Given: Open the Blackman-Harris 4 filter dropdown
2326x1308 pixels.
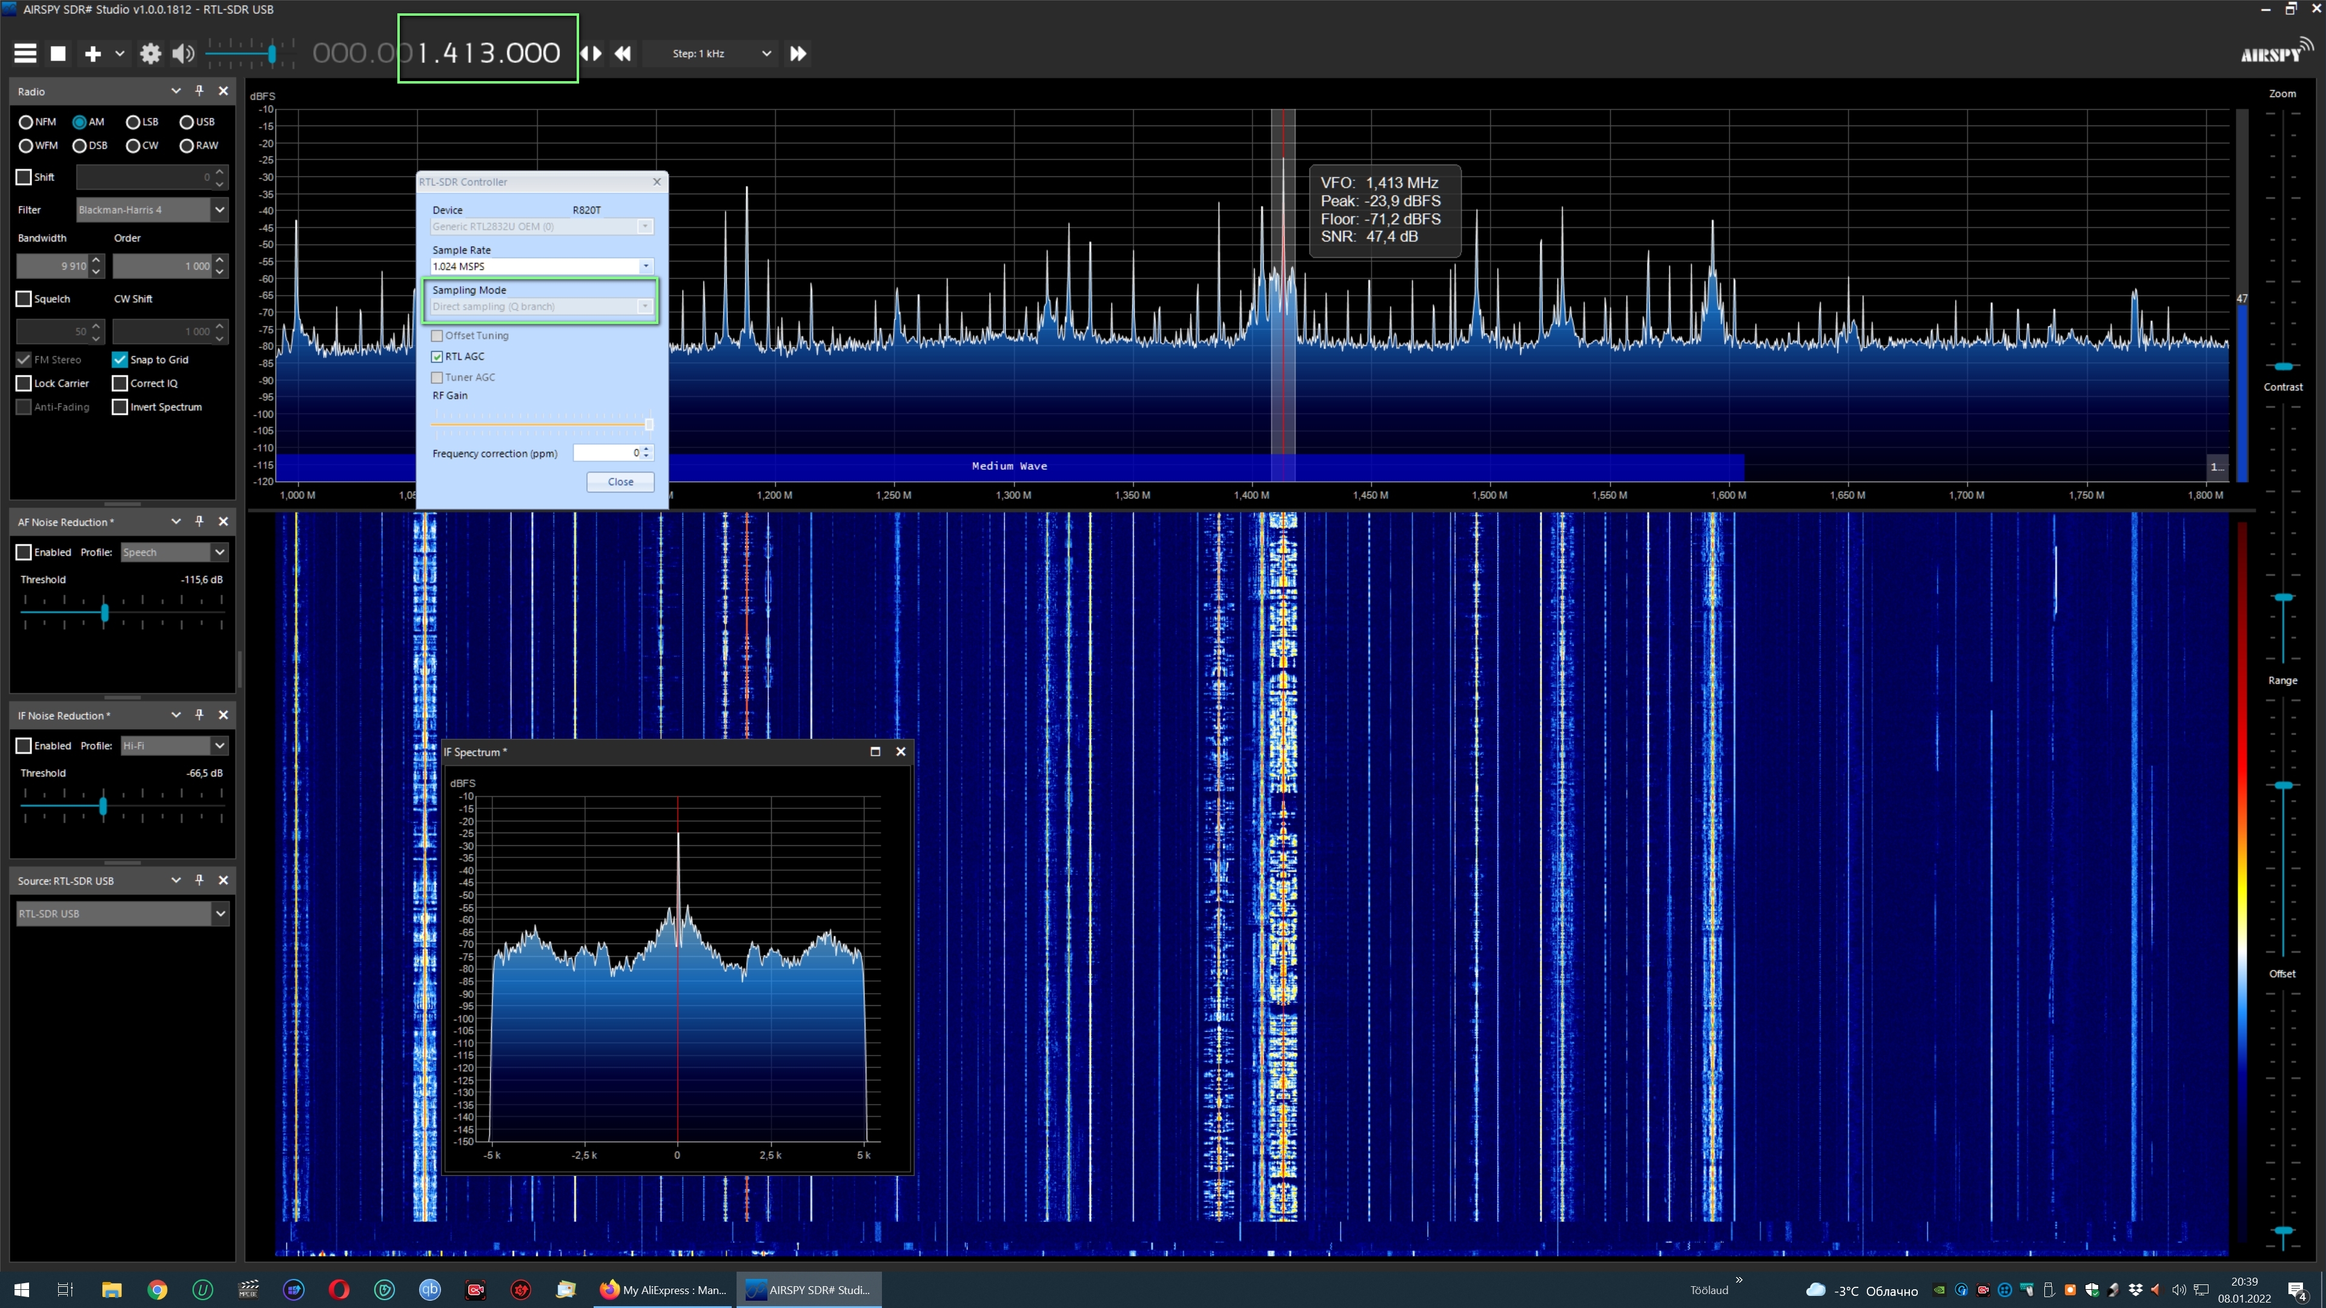Looking at the screenshot, I should point(151,210).
